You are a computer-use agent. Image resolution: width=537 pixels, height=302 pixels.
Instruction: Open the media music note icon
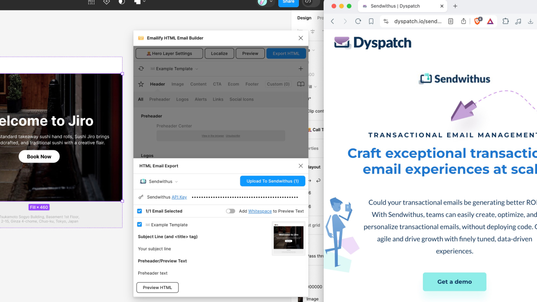(518, 21)
